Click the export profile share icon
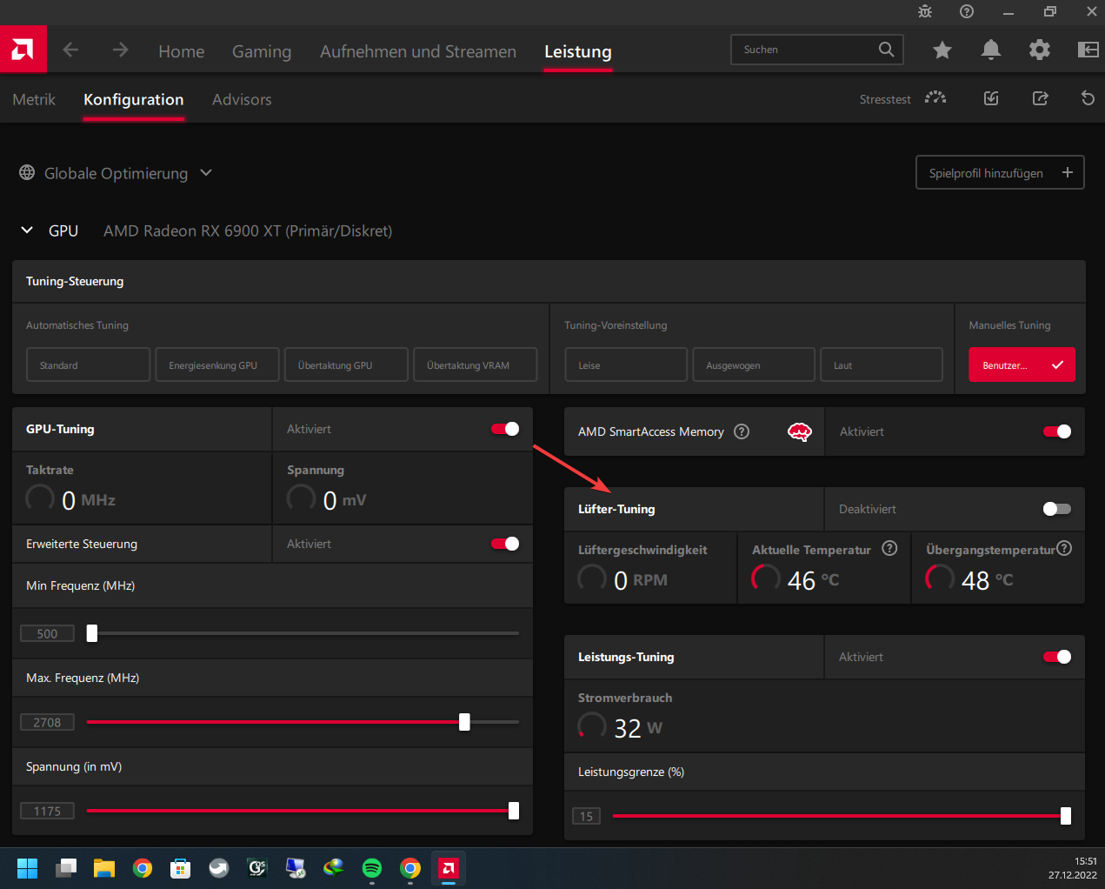The width and height of the screenshot is (1105, 889). [1040, 98]
